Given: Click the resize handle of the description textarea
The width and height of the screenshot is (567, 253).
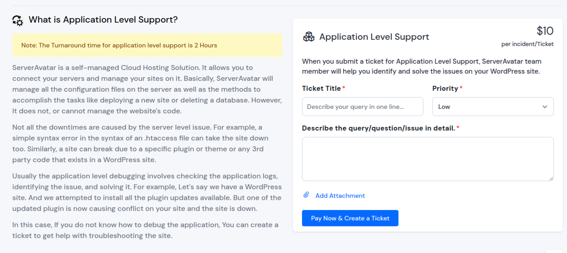Looking at the screenshot, I should point(550,178).
